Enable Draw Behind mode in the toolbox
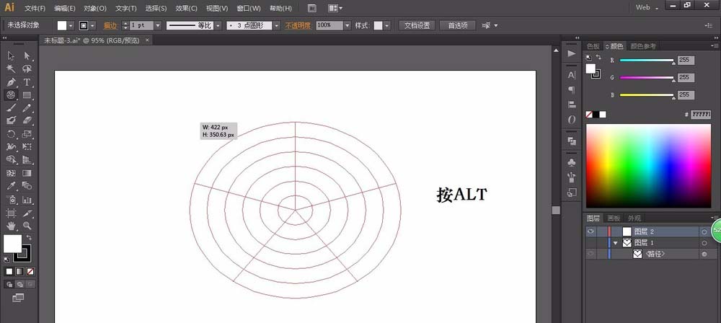Screen dimensions: 721x323 point(19,284)
